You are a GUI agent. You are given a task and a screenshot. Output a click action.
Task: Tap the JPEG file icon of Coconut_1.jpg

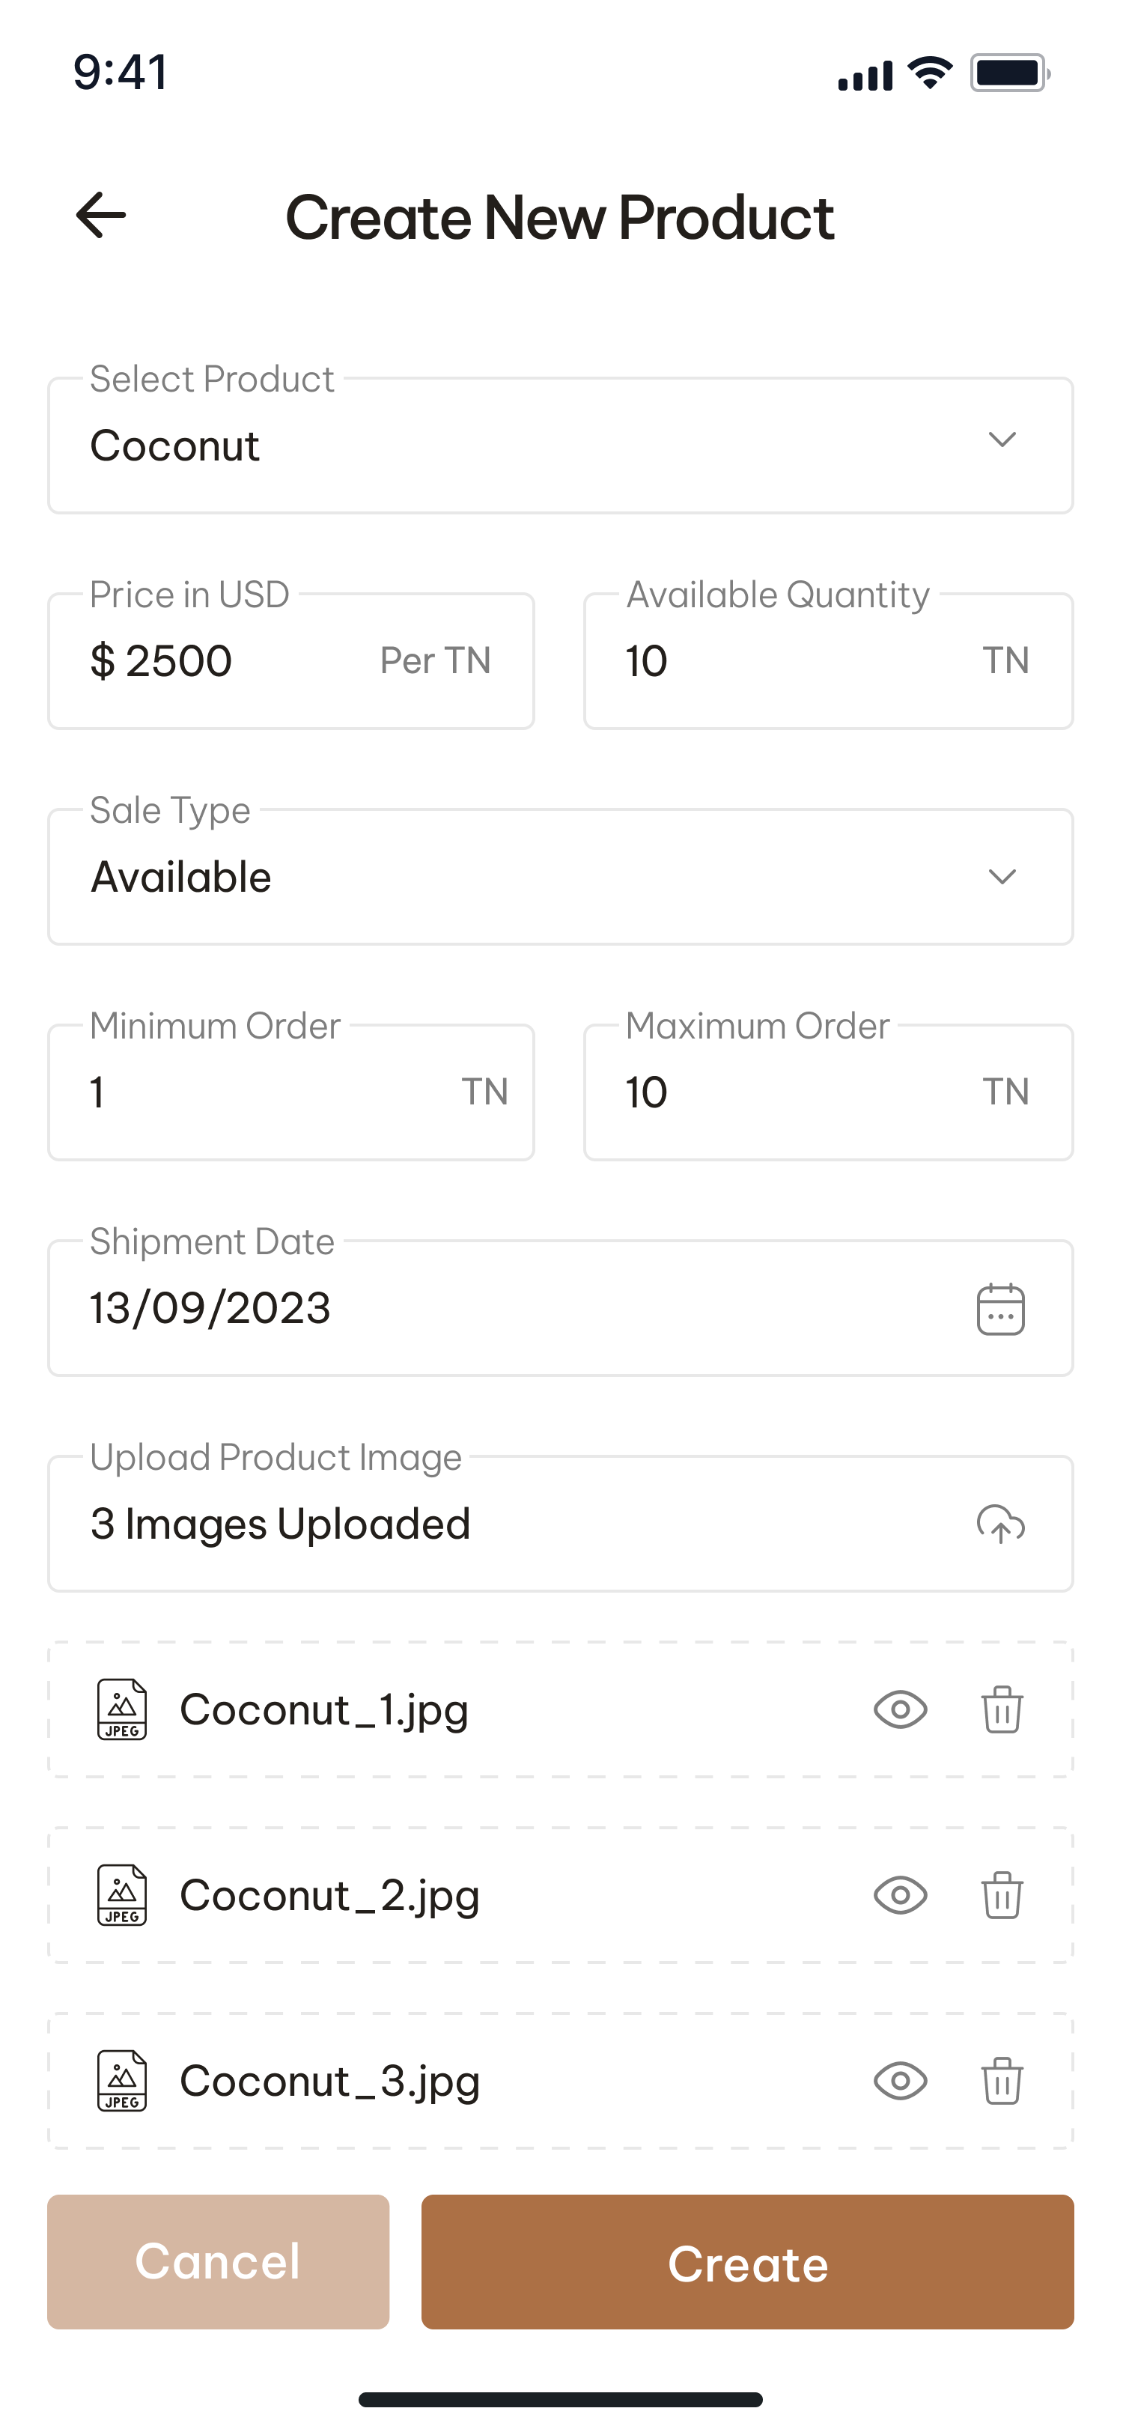[x=122, y=1709]
